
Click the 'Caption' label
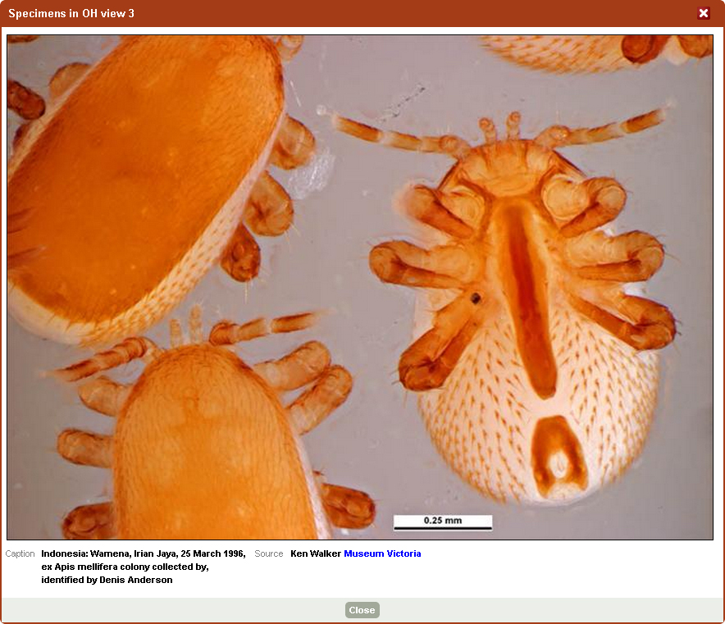pyautogui.click(x=21, y=553)
